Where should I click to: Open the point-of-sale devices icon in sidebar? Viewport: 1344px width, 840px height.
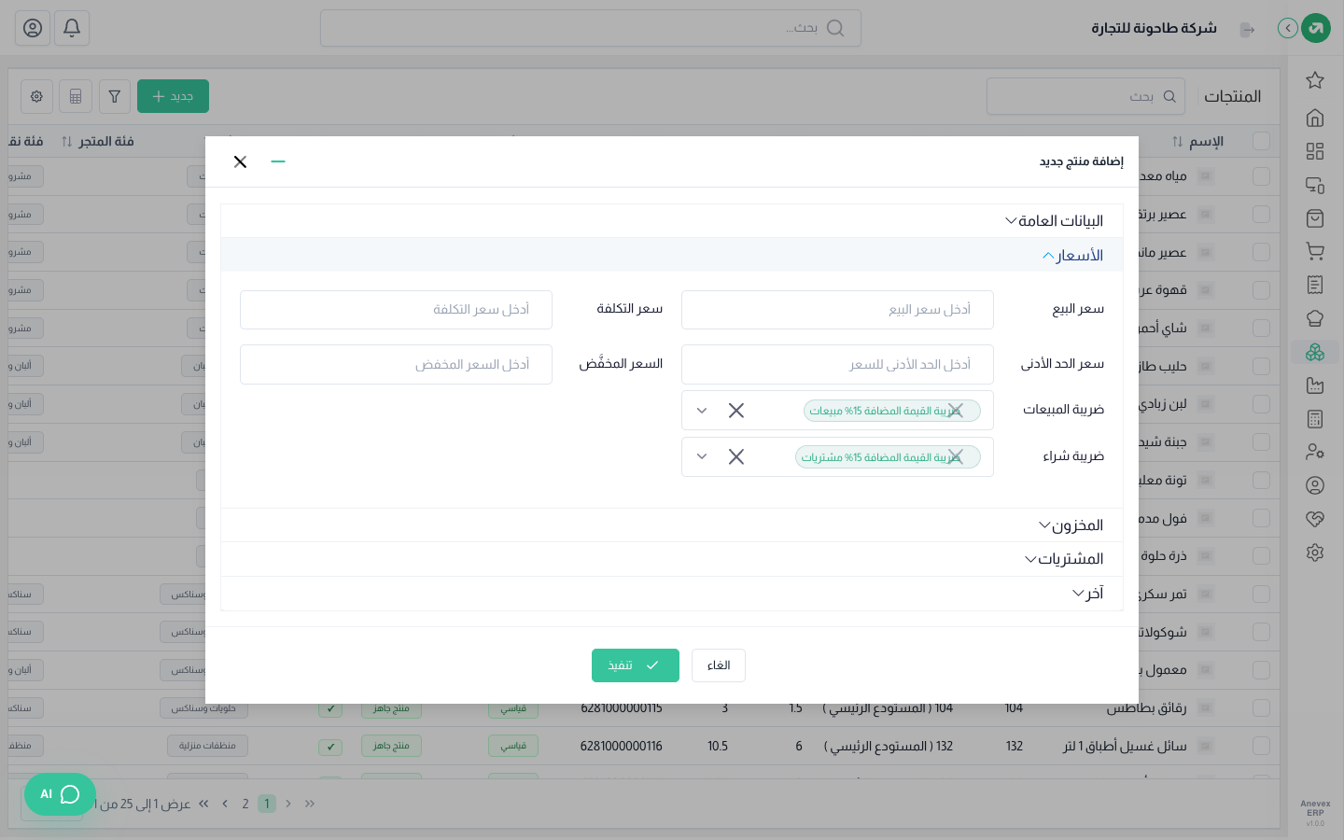(1315, 185)
